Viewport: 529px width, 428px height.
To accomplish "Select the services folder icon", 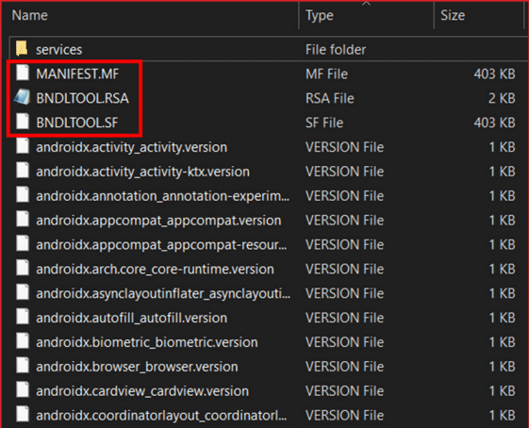I will pos(22,49).
